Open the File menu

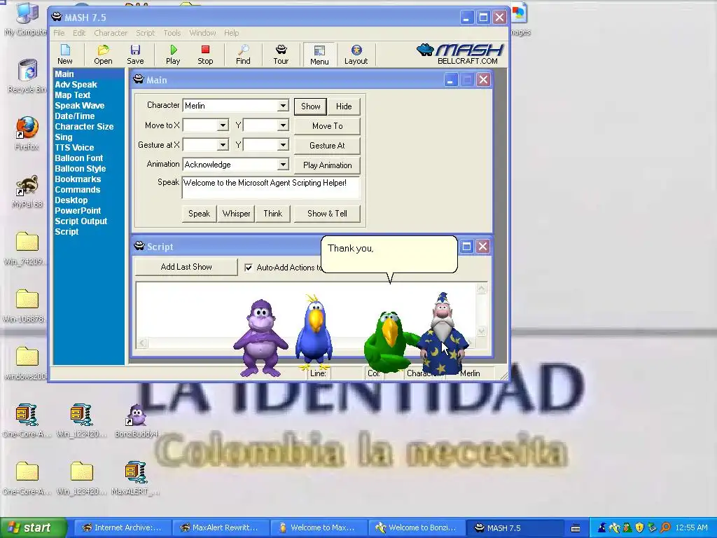pyautogui.click(x=59, y=33)
